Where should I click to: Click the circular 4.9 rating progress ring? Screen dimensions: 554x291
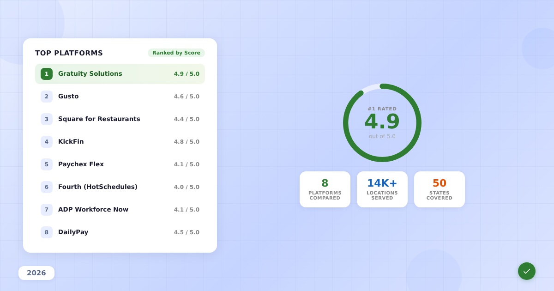382,123
